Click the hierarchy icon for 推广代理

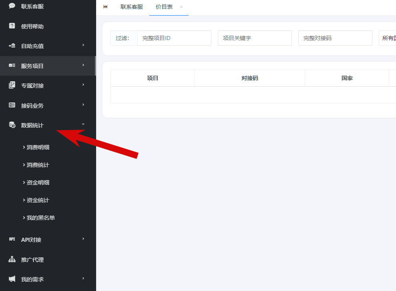[x=12, y=259]
